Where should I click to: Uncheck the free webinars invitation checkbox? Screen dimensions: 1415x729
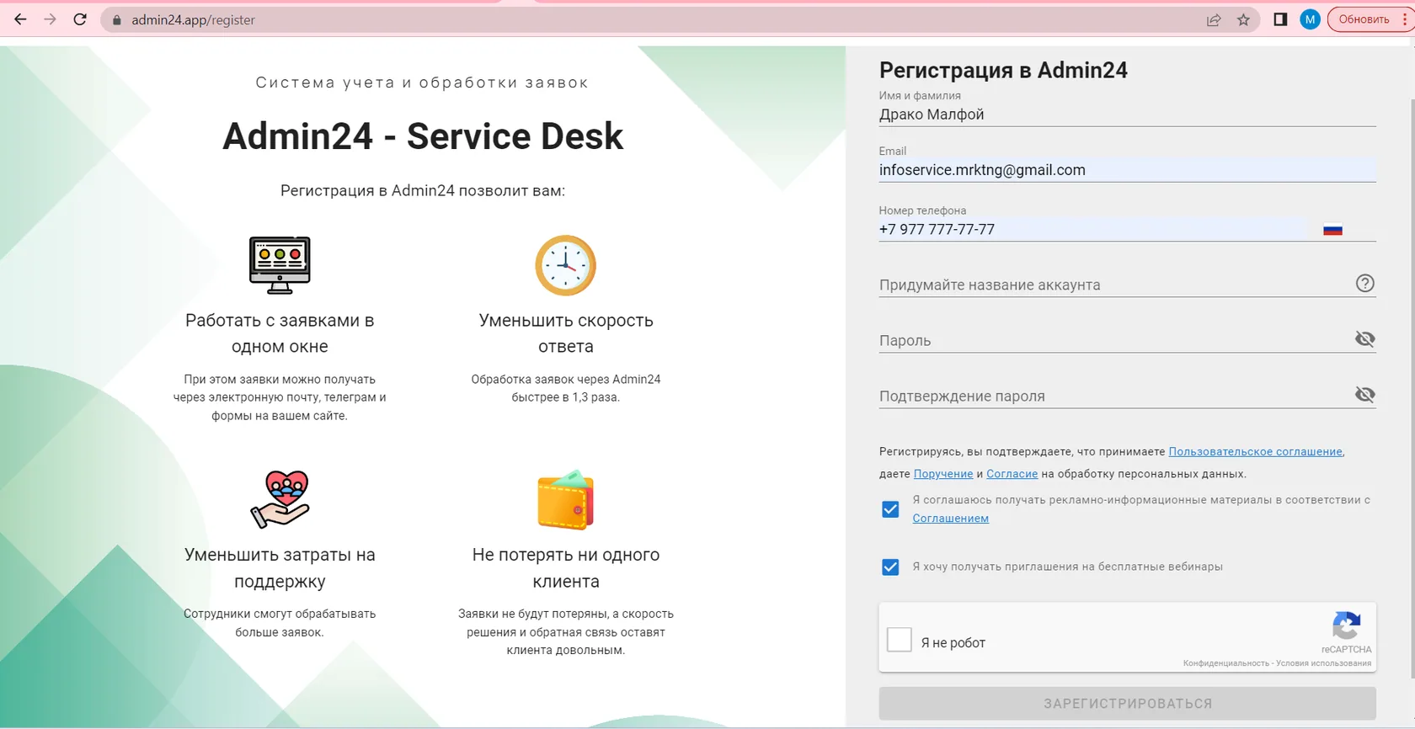(890, 567)
